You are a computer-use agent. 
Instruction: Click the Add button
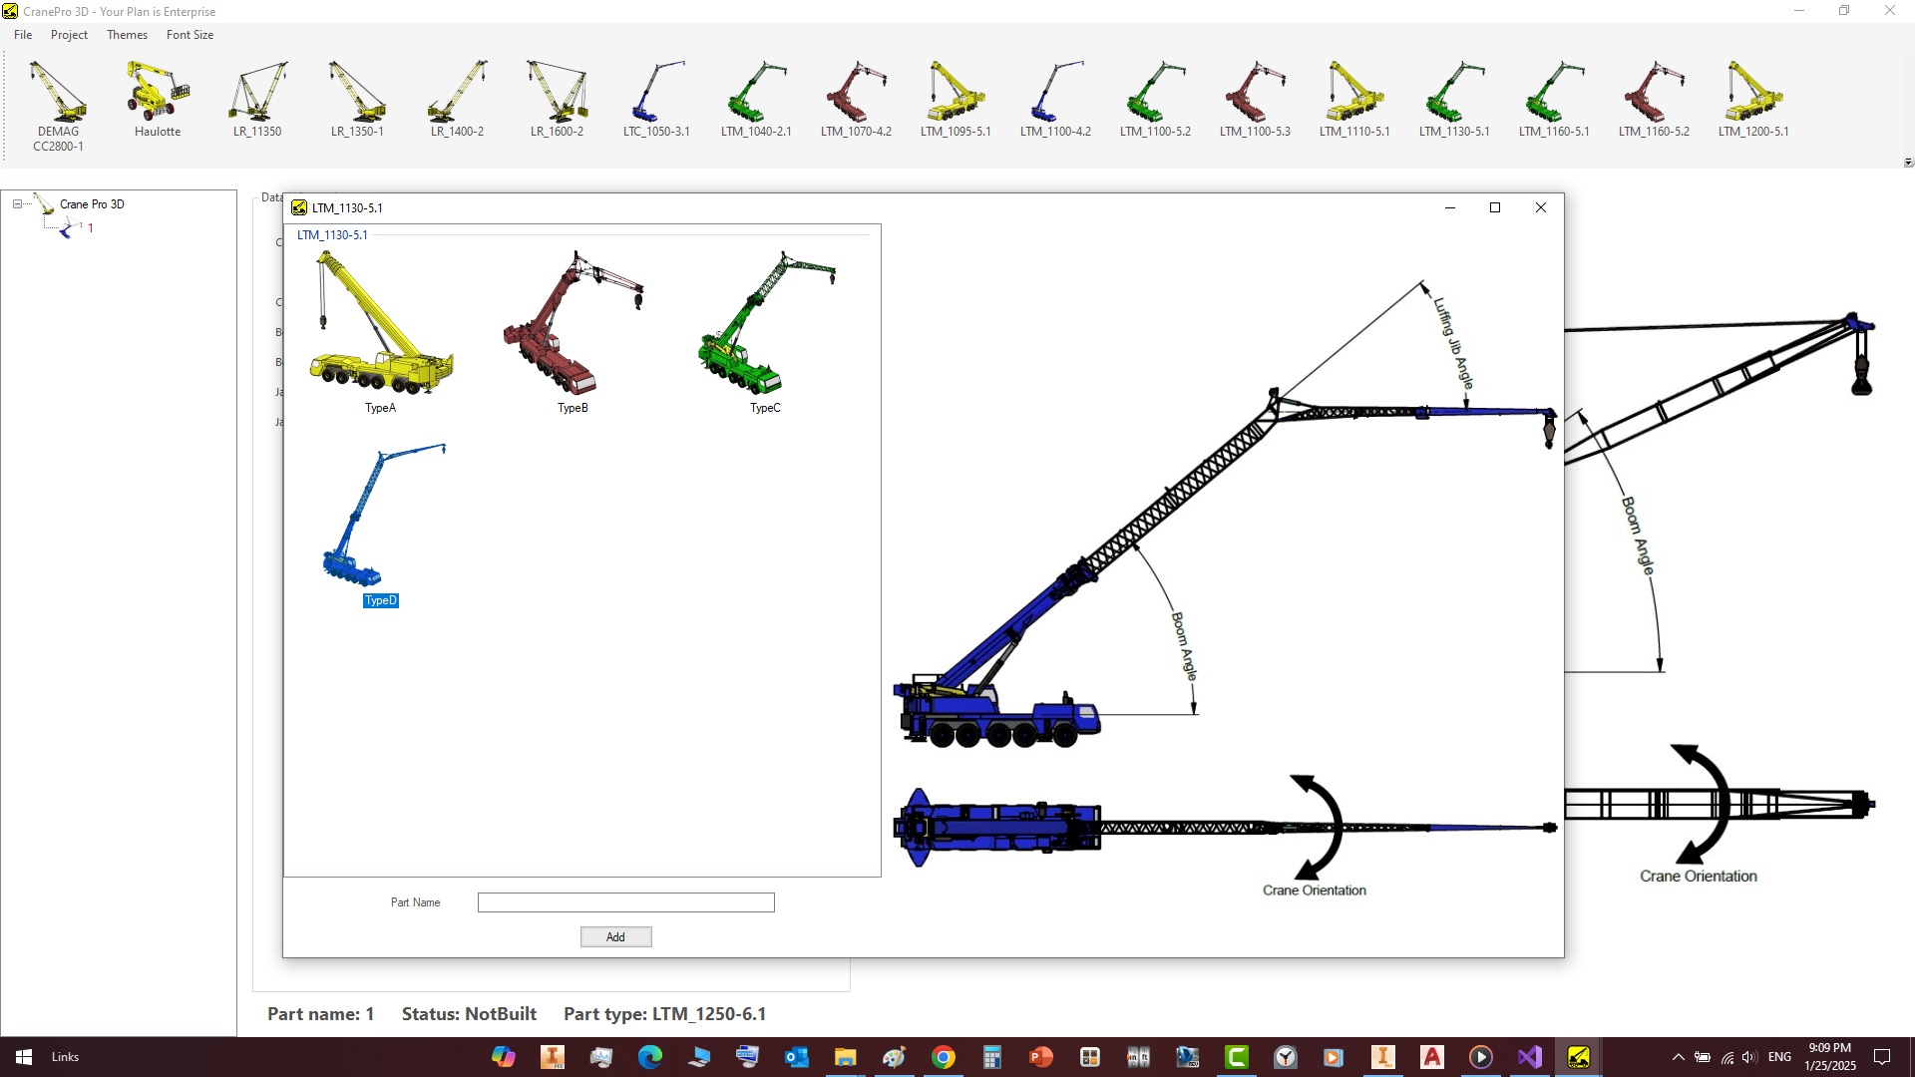[615, 937]
